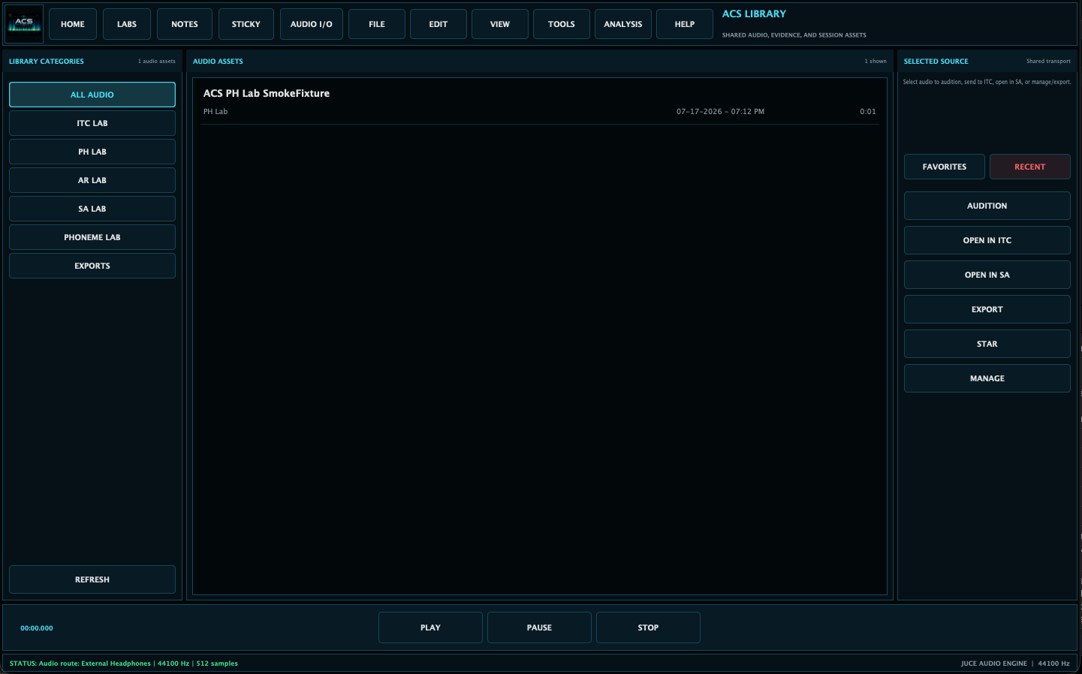Click the JUCE AUDIO ENGINE status label

(994, 663)
